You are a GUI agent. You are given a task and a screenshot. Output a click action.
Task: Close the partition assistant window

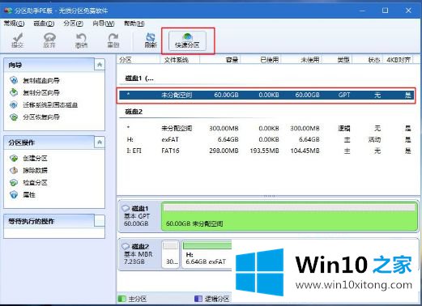408,11
